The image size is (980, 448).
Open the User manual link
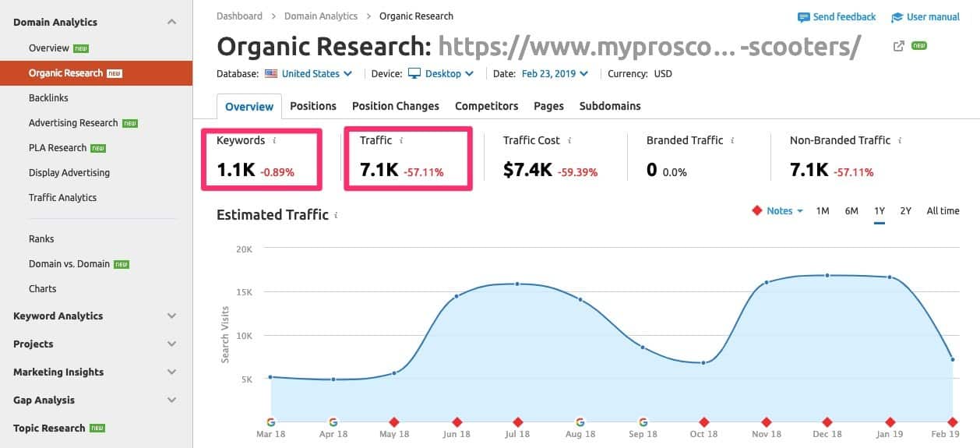[x=925, y=16]
